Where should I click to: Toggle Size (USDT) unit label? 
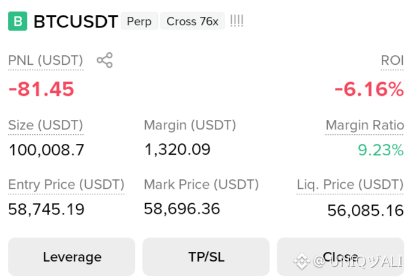[46, 125]
